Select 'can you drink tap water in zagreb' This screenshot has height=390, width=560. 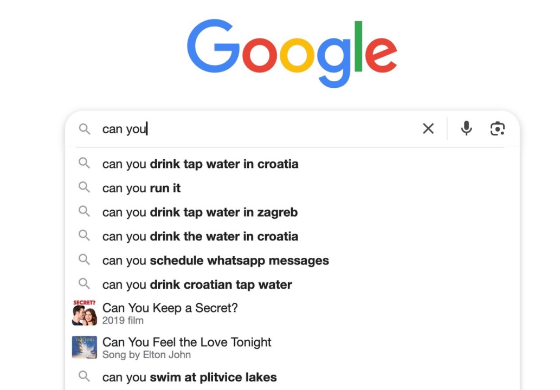point(199,212)
